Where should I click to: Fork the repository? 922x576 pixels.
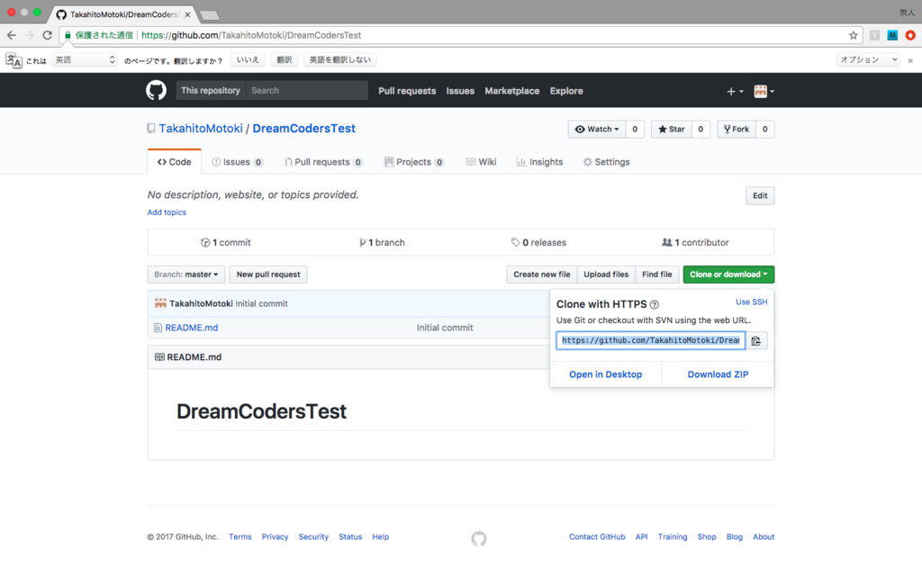737,130
